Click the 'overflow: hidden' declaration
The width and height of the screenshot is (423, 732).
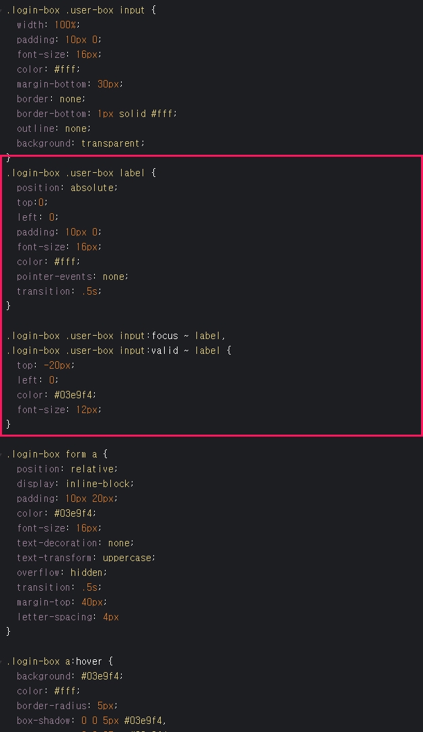pyautogui.click(x=62, y=573)
